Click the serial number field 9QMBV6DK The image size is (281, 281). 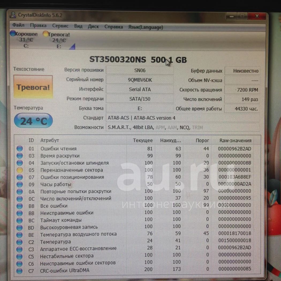tap(140, 80)
